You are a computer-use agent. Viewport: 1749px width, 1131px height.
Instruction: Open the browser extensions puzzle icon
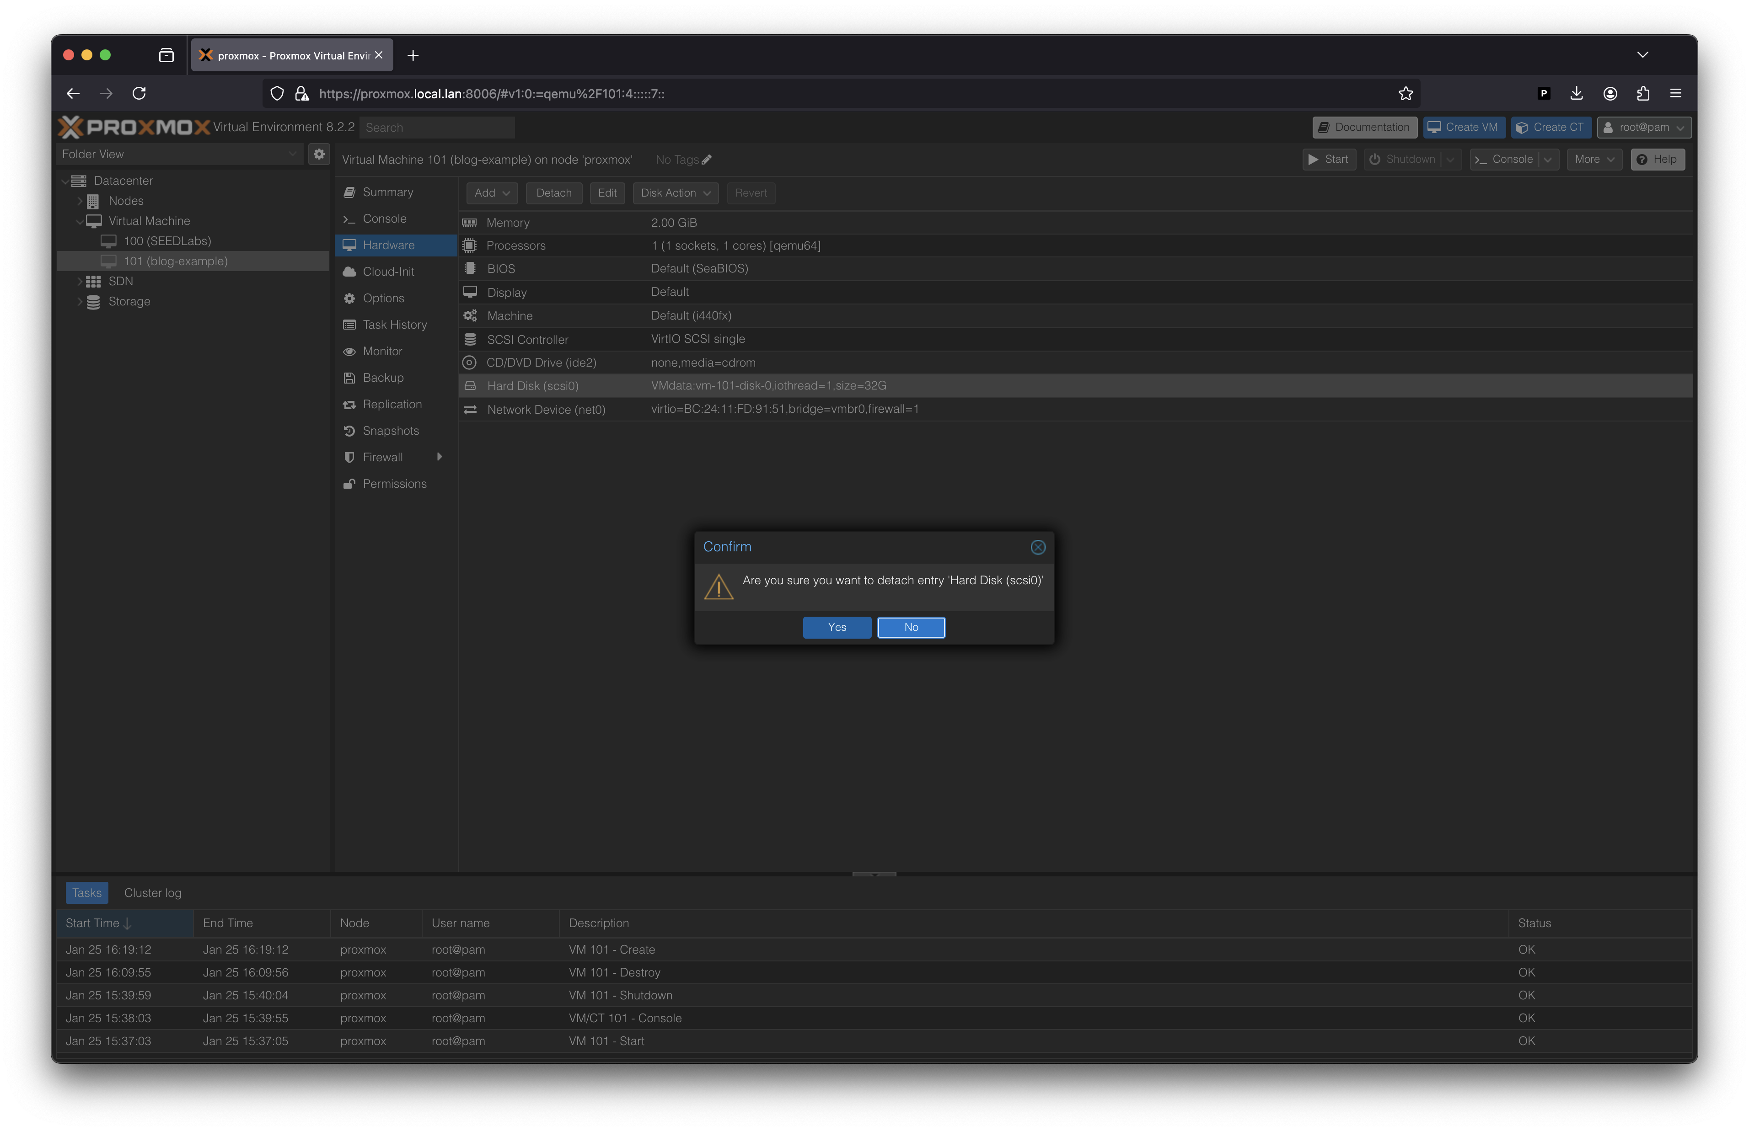click(x=1643, y=93)
